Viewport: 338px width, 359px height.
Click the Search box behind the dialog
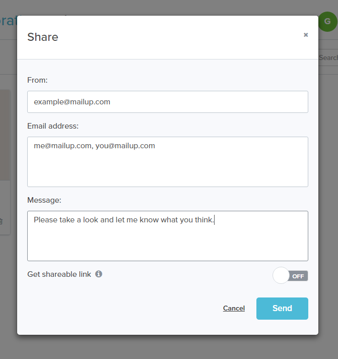click(x=328, y=58)
